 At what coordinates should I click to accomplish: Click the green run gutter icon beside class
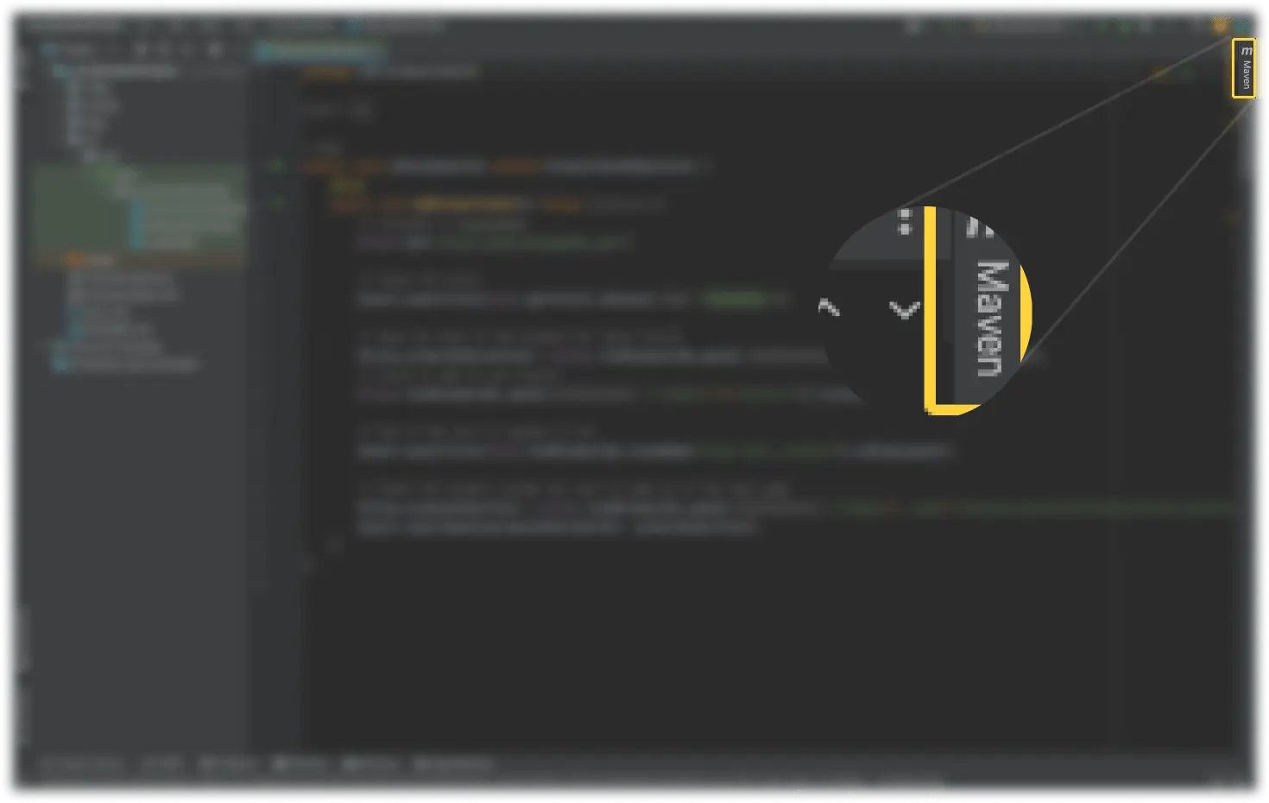277,165
